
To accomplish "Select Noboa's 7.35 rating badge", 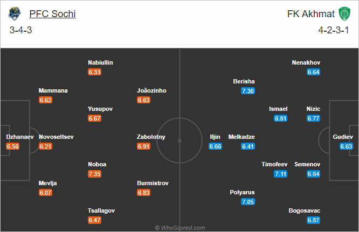I will (x=94, y=174).
